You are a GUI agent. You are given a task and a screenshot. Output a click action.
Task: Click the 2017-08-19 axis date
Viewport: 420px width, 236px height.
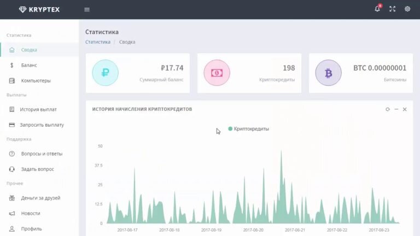[211, 230]
